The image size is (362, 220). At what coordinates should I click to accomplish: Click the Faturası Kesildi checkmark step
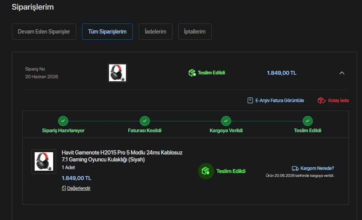[145, 121]
